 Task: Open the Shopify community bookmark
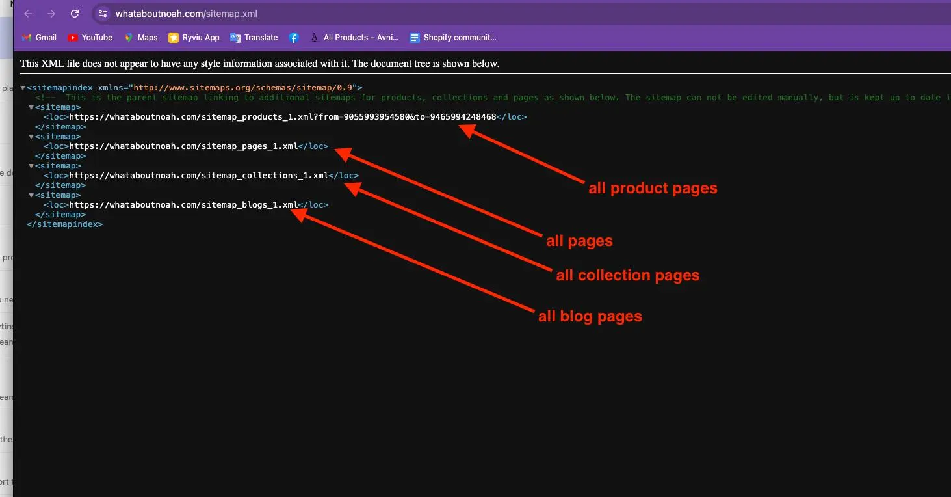[453, 38]
